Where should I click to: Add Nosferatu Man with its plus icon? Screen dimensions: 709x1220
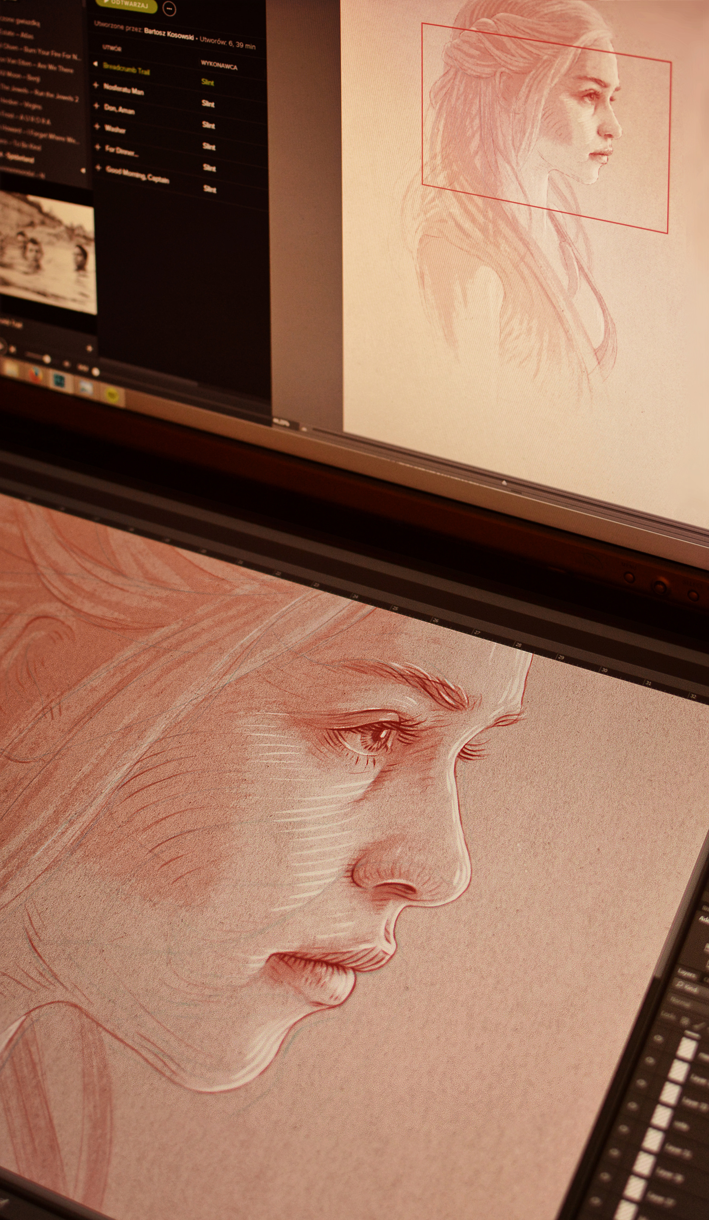tap(95, 86)
